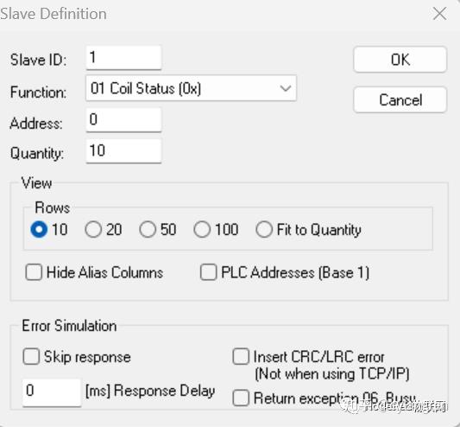
Task: Toggle PLC Addresses (Base 1) checkbox
Action: [x=208, y=272]
